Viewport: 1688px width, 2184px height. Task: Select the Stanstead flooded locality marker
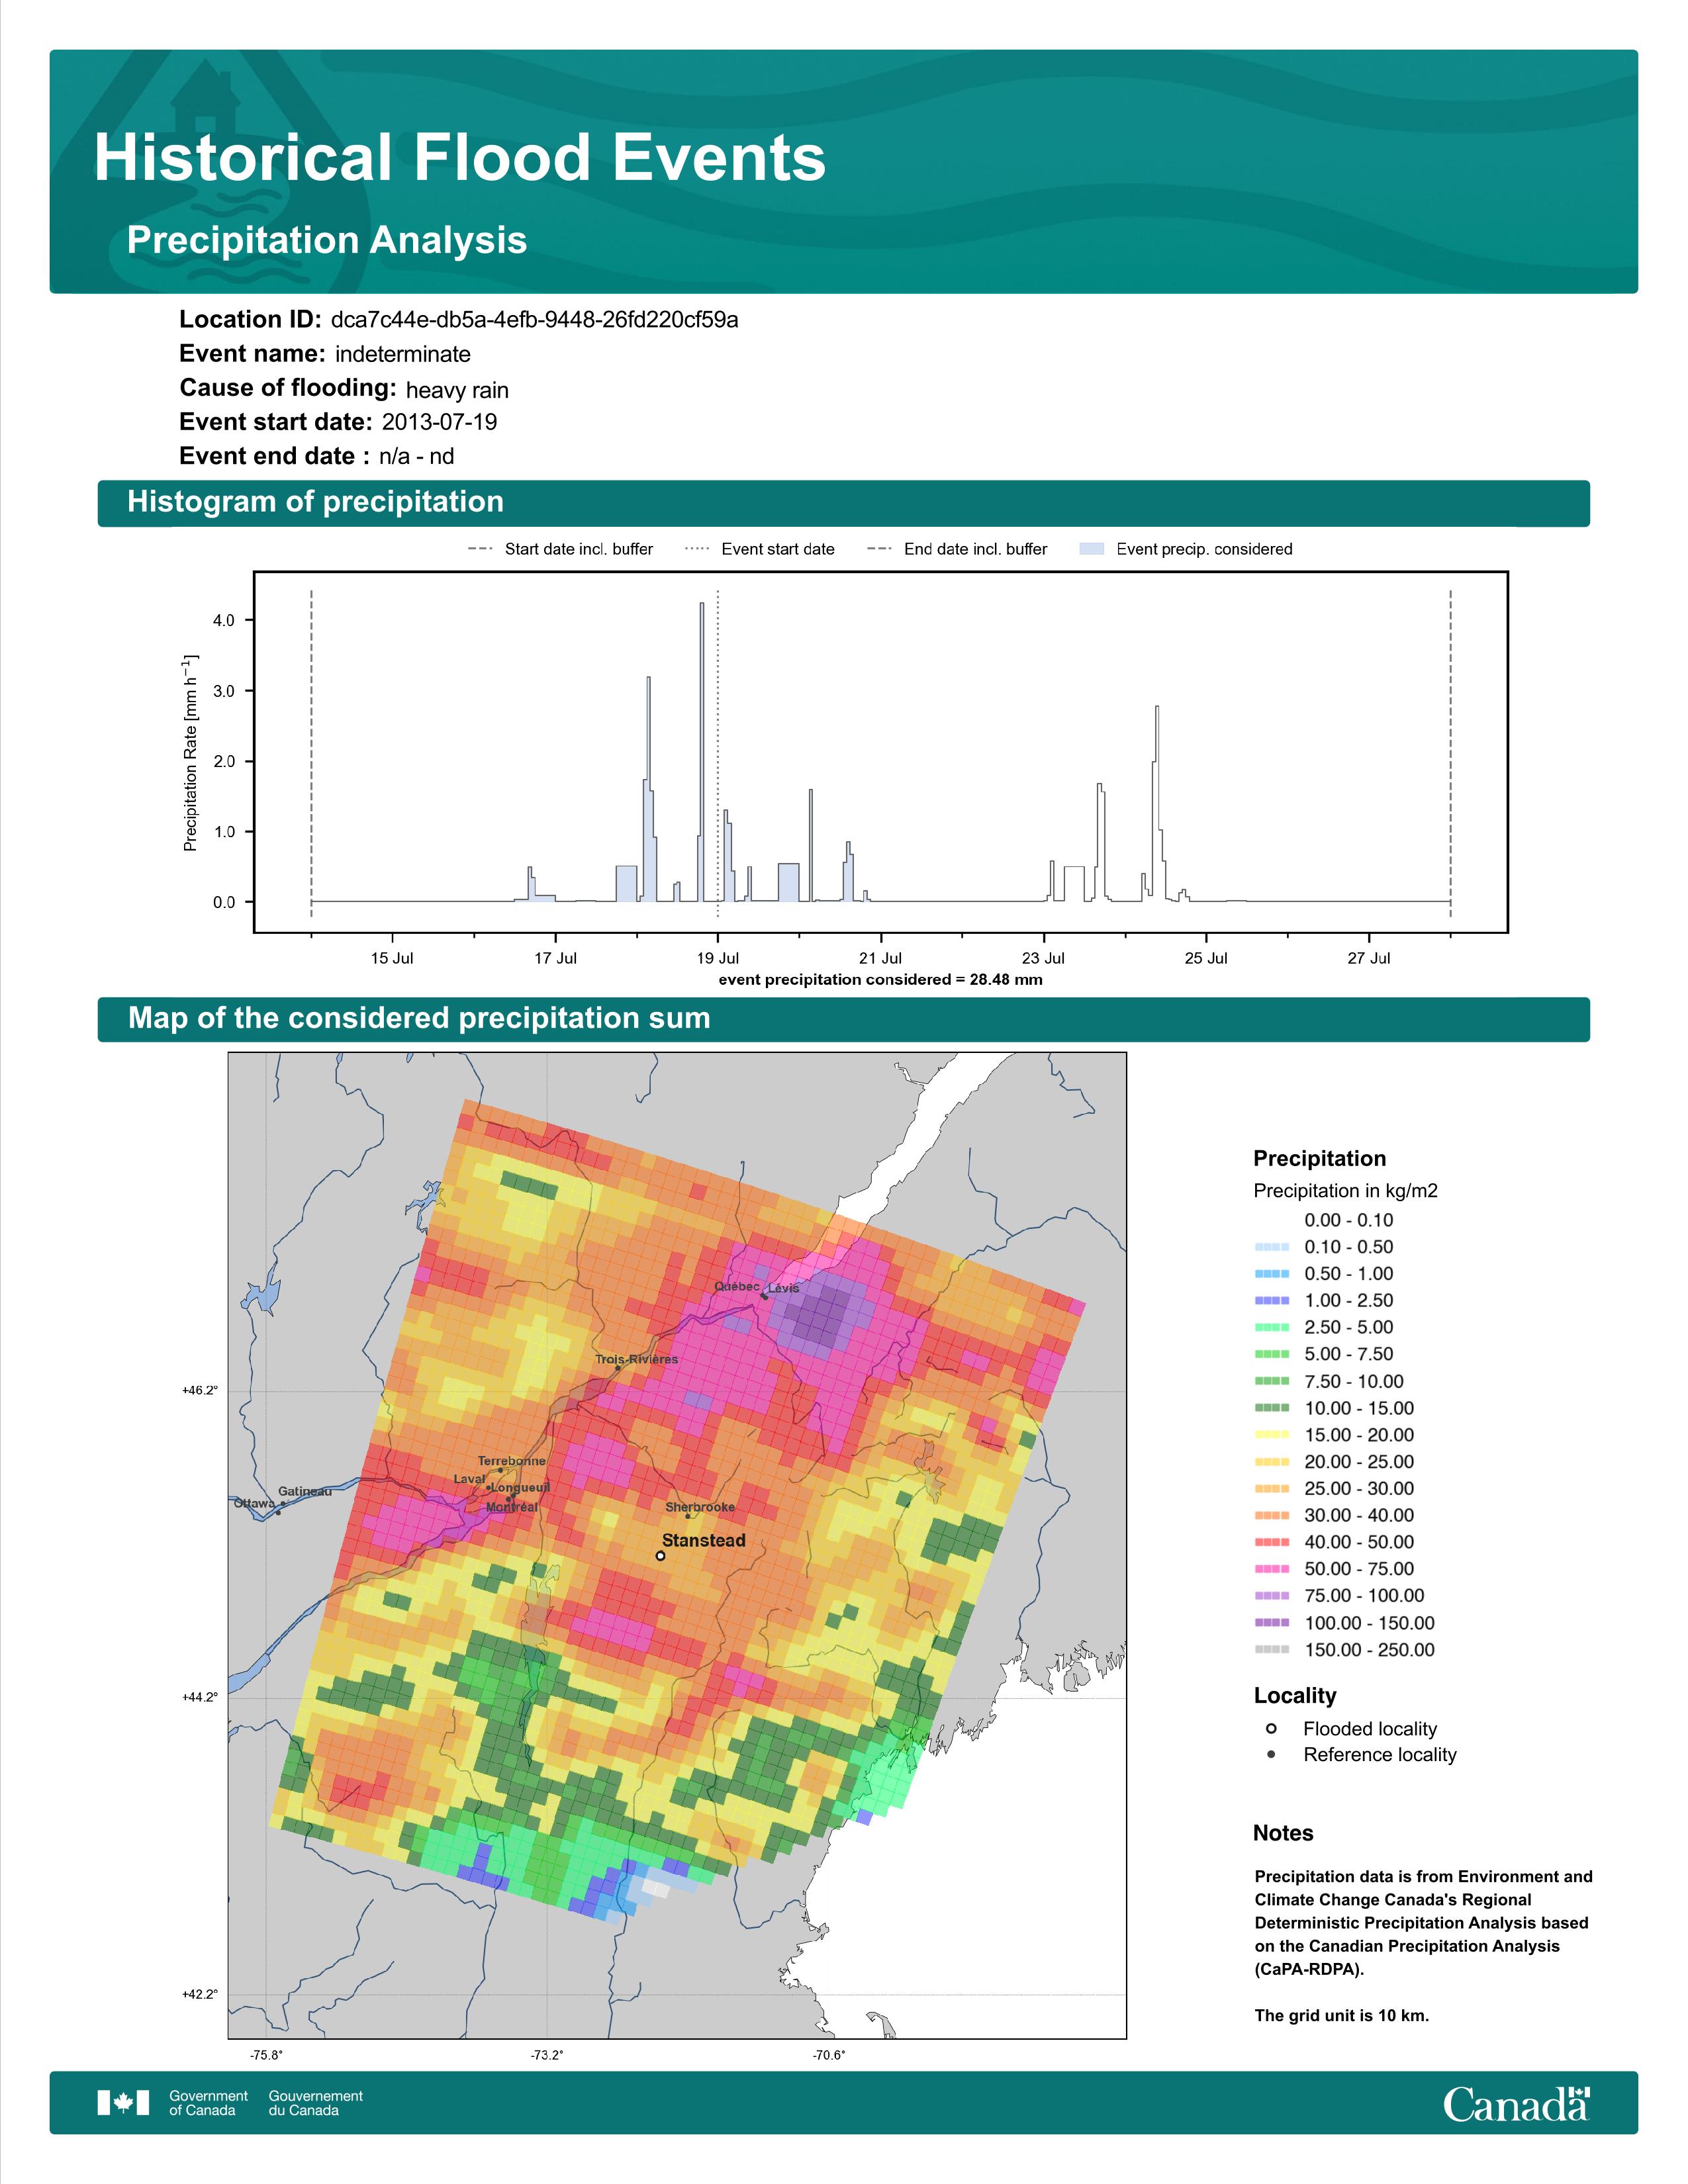click(660, 1556)
